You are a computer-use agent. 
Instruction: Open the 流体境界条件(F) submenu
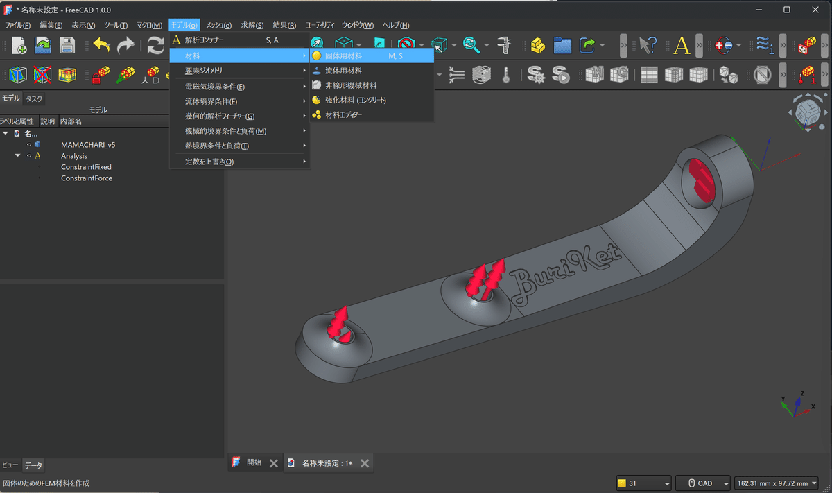tap(239, 101)
